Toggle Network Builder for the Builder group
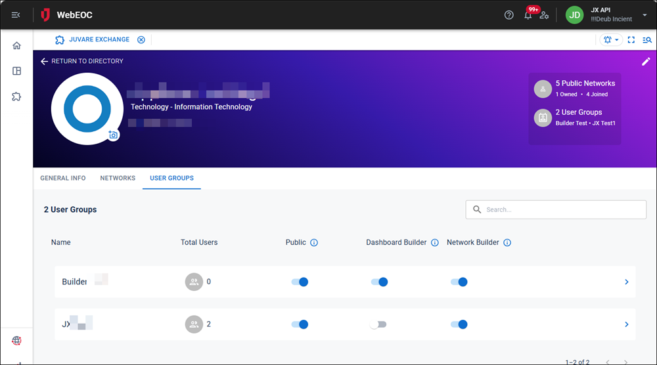 click(459, 282)
